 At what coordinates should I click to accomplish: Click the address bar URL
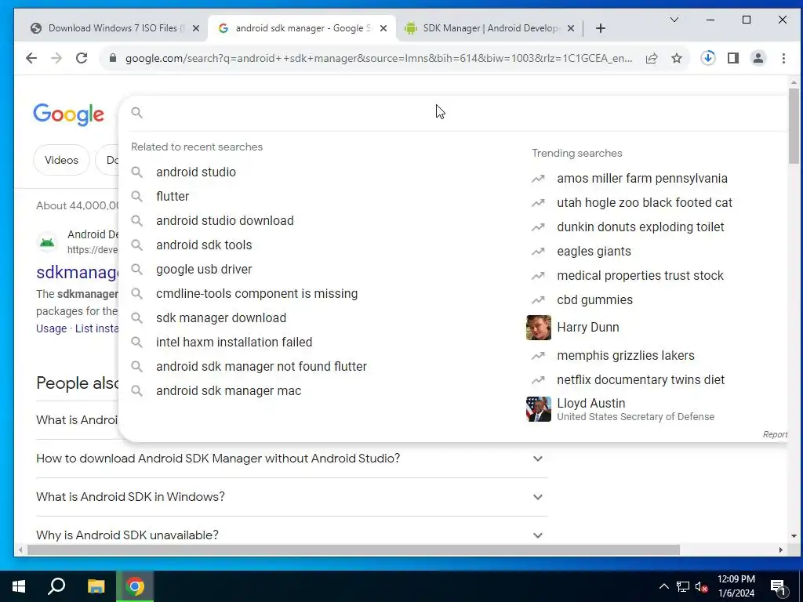(378, 58)
